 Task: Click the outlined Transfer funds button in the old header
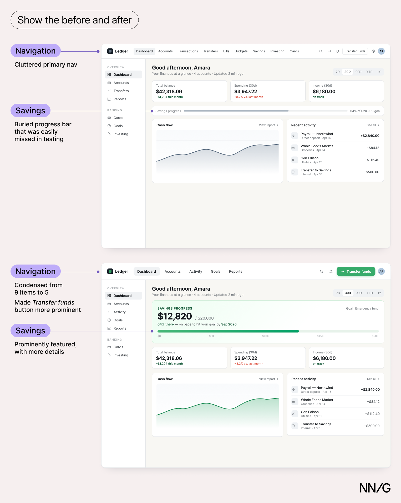[x=355, y=51]
